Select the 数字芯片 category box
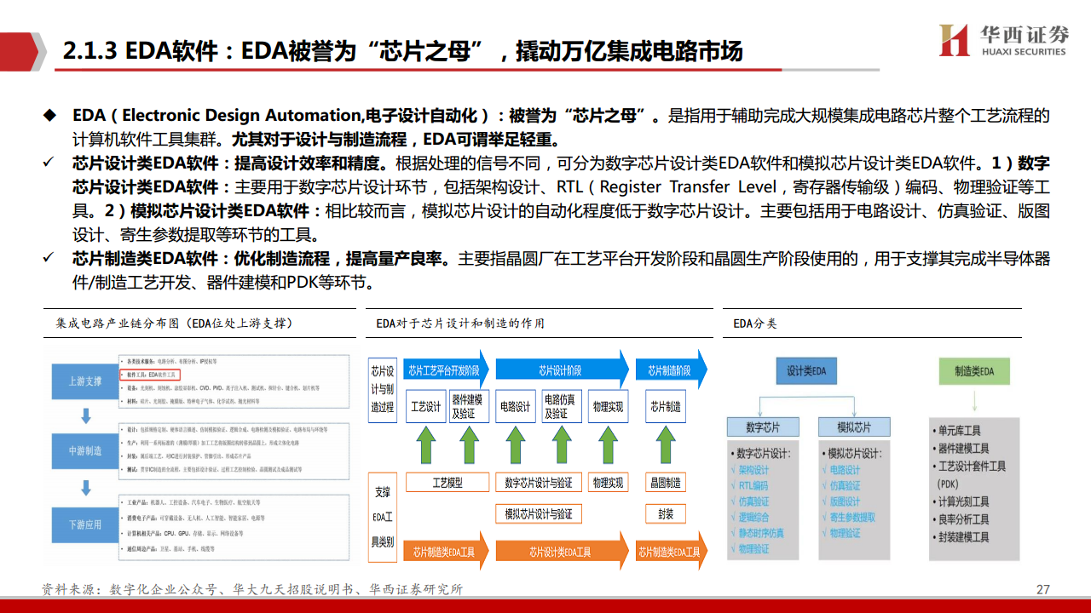Image resolution: width=1091 pixels, height=613 pixels. 761,427
